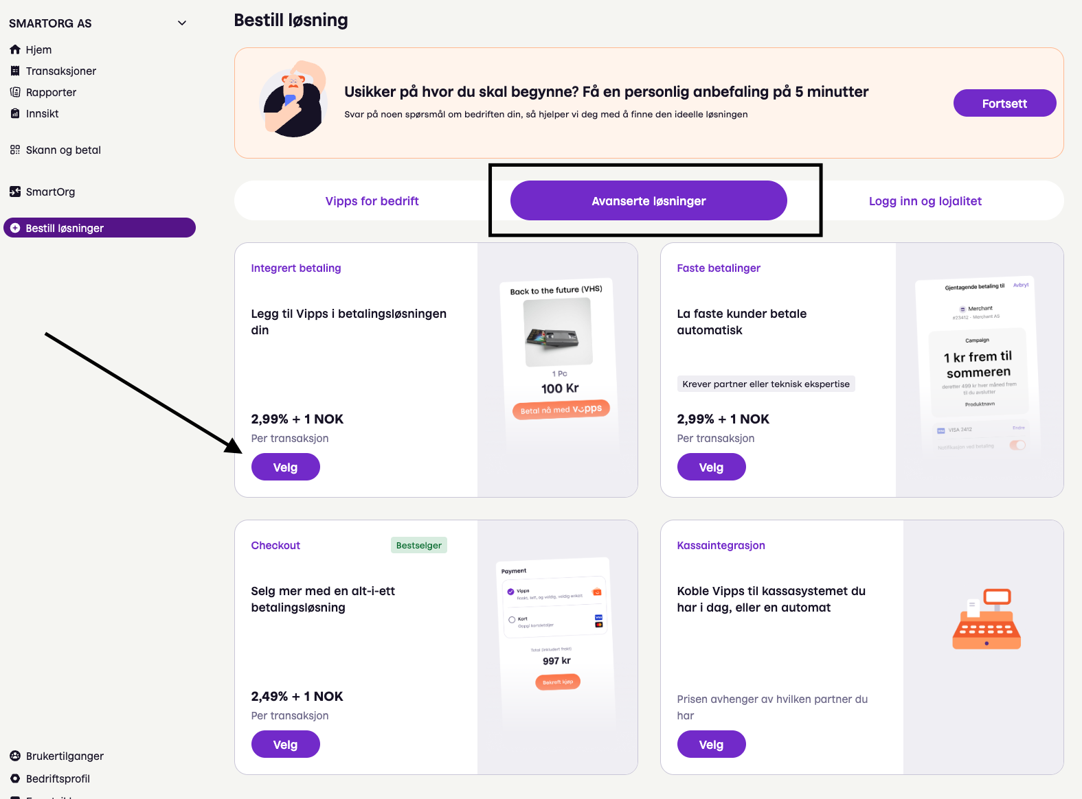The image size is (1082, 799).
Task: Click the cash register illustration
Action: pyautogui.click(x=987, y=619)
